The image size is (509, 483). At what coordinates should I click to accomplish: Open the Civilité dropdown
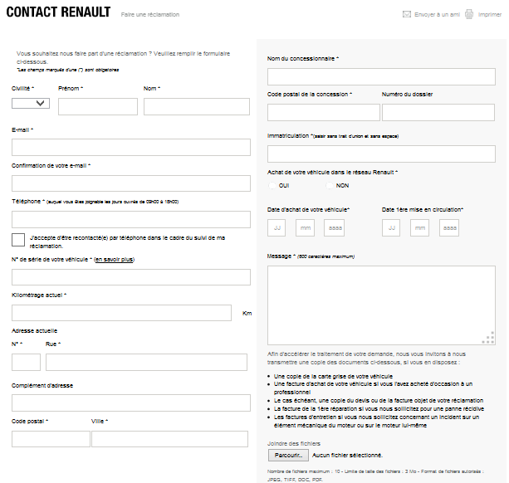31,104
